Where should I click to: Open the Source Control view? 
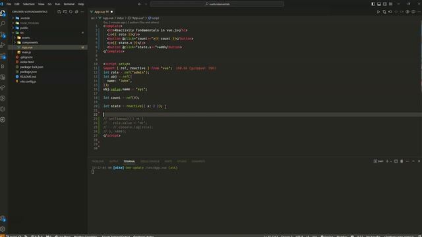pos(3,34)
